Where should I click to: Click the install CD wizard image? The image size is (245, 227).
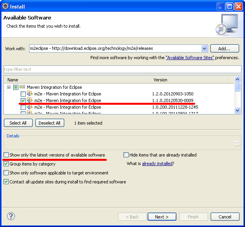[x=226, y=25]
